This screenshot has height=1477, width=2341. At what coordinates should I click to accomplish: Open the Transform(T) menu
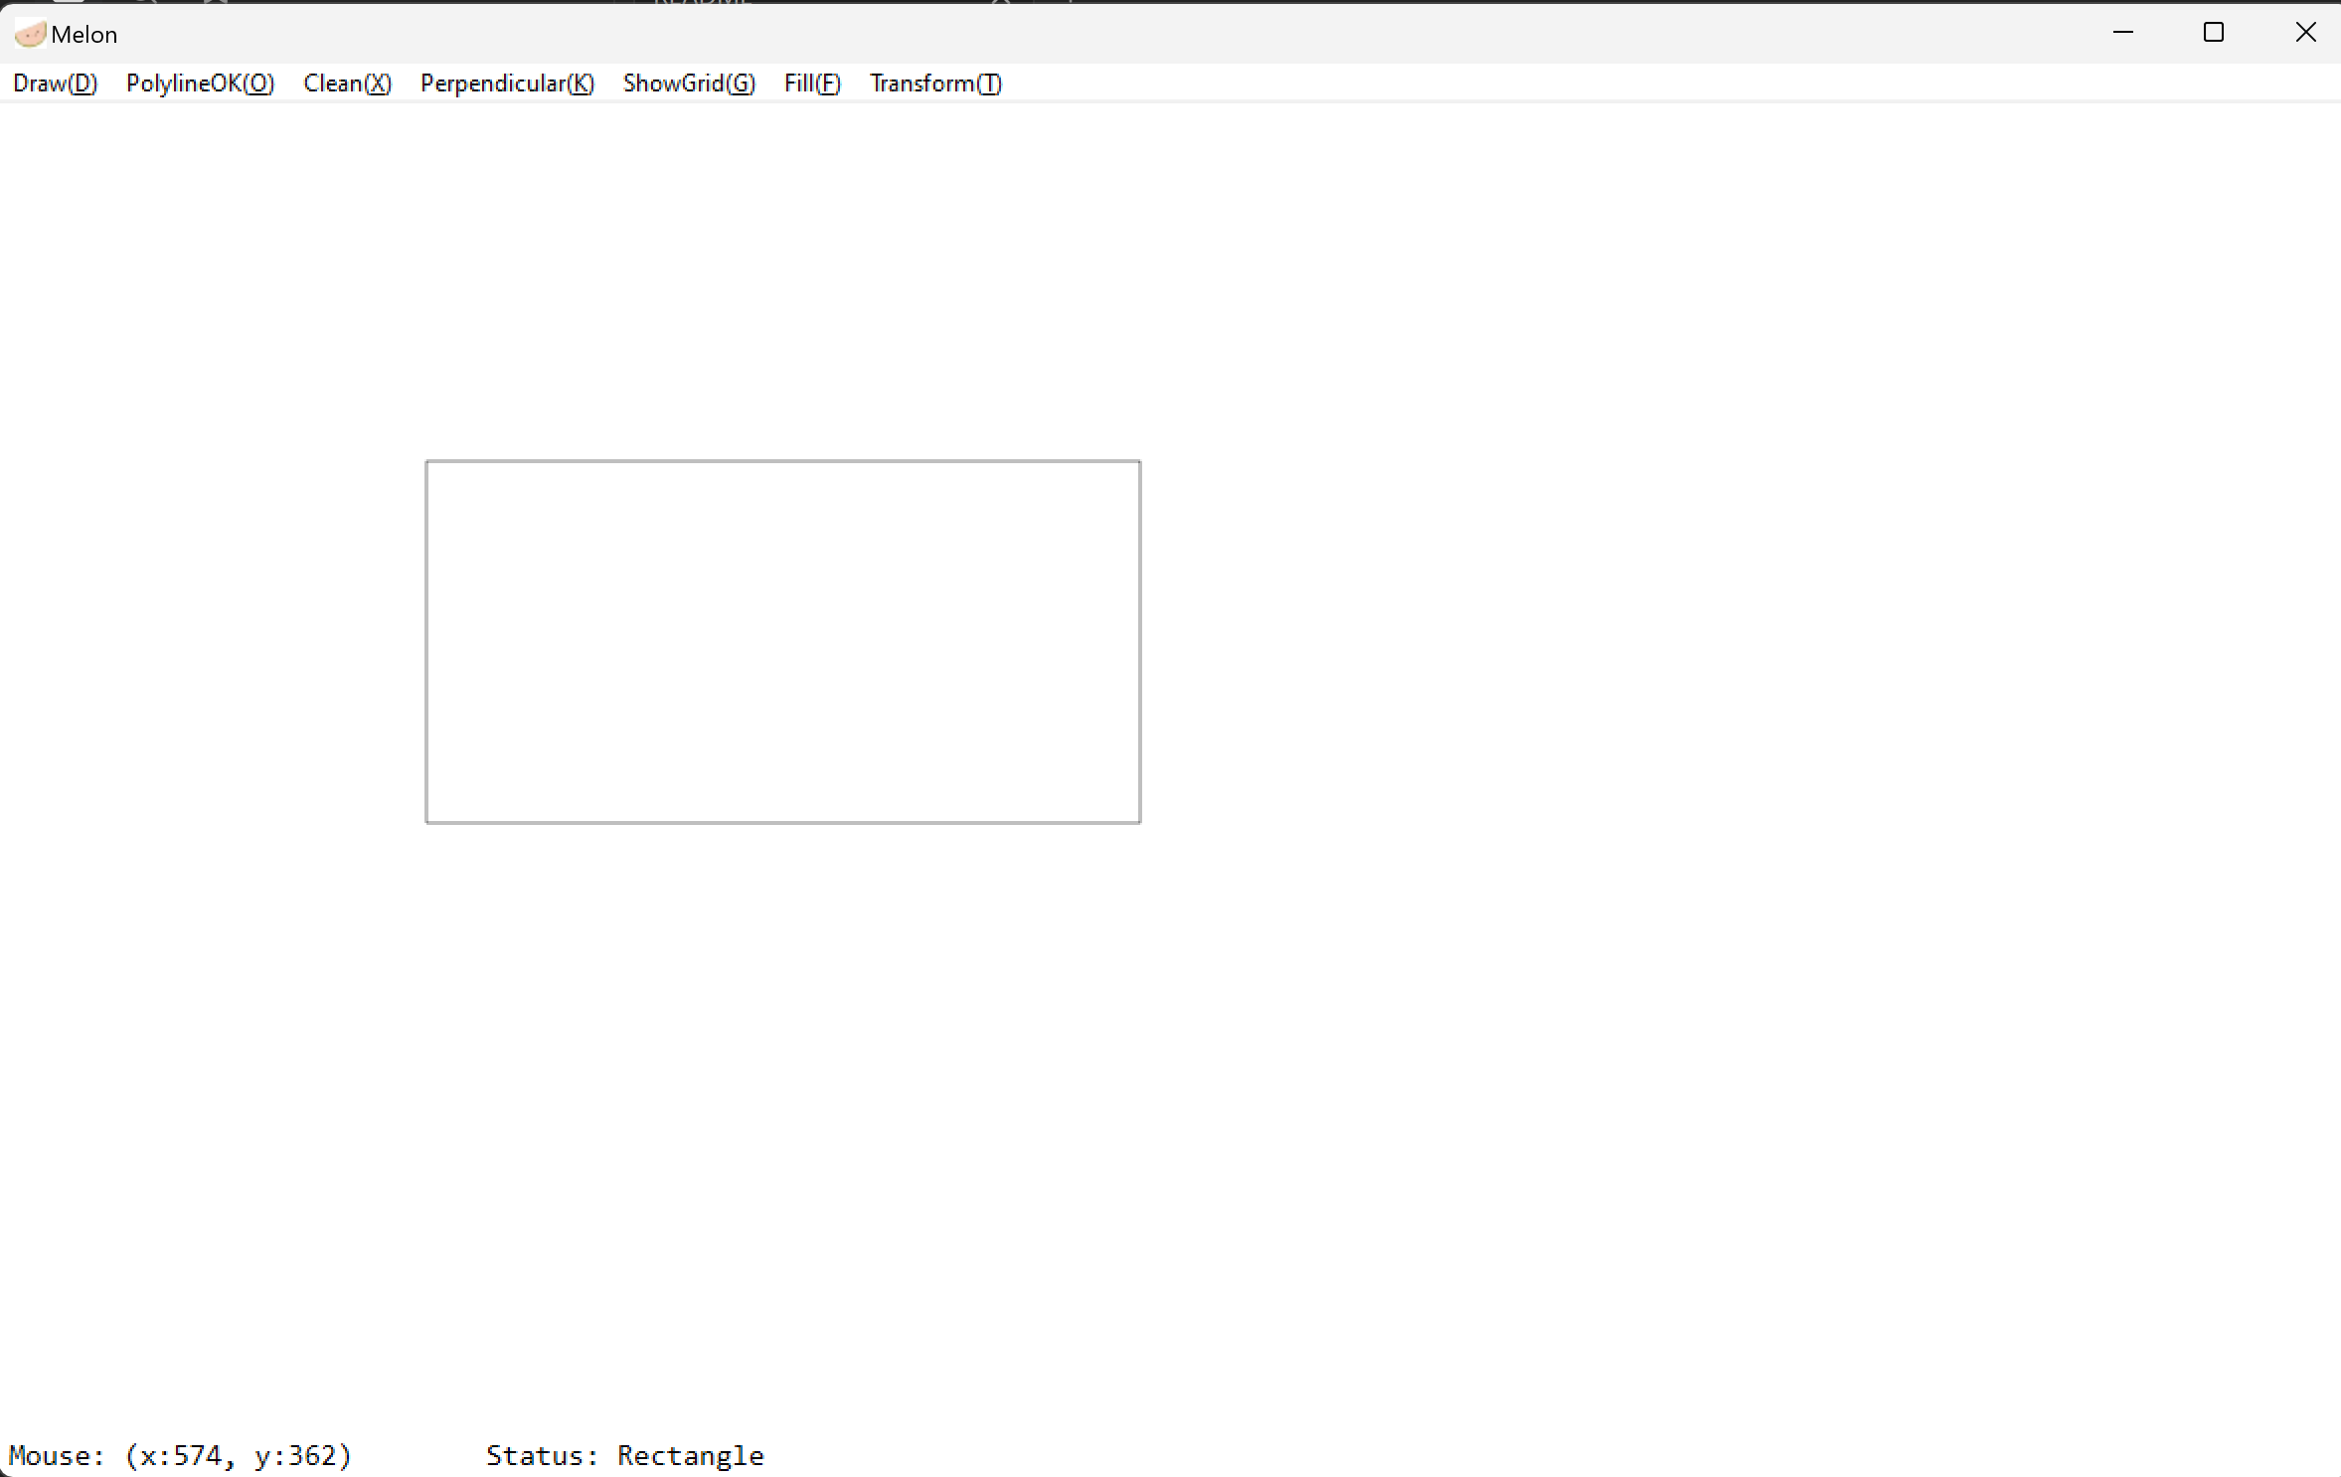tap(935, 83)
